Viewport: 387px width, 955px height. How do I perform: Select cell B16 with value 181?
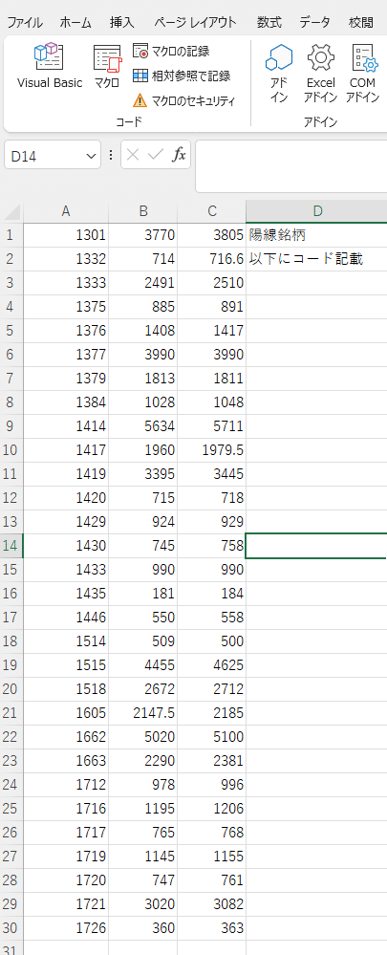point(143,594)
